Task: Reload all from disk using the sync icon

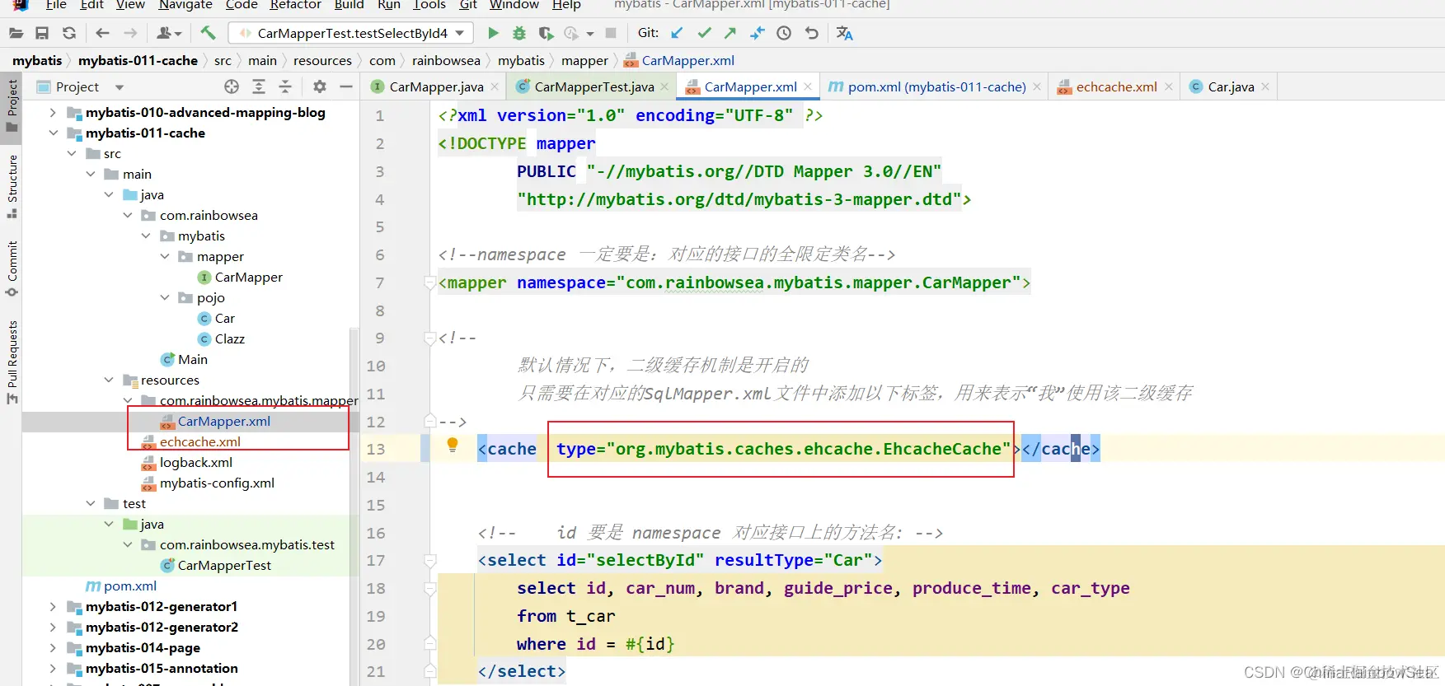Action: pyautogui.click(x=69, y=33)
